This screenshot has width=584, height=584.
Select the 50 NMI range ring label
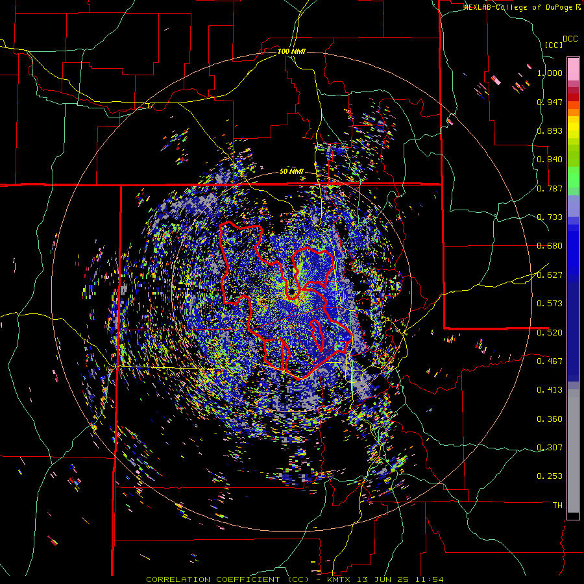(291, 172)
